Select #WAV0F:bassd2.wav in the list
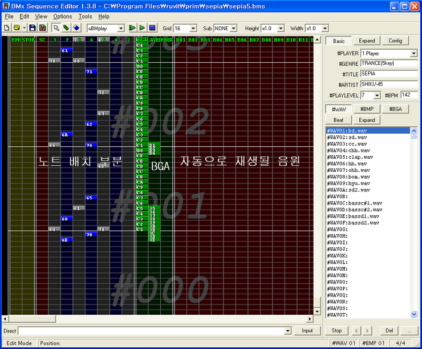Screen dimensions: 422x349 pyautogui.click(x=368, y=223)
